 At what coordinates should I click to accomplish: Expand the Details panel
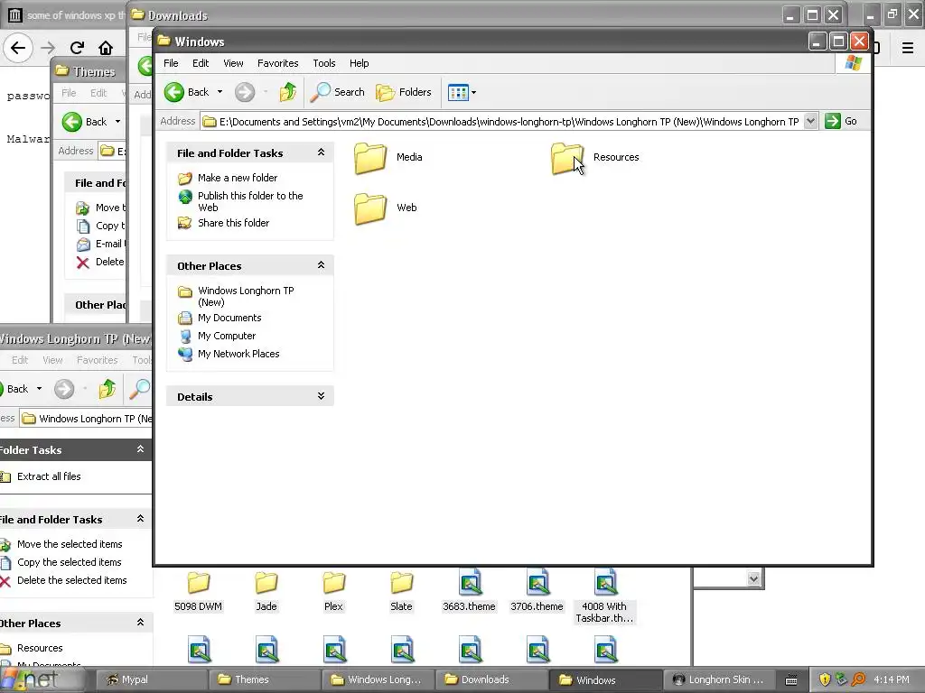tap(321, 396)
